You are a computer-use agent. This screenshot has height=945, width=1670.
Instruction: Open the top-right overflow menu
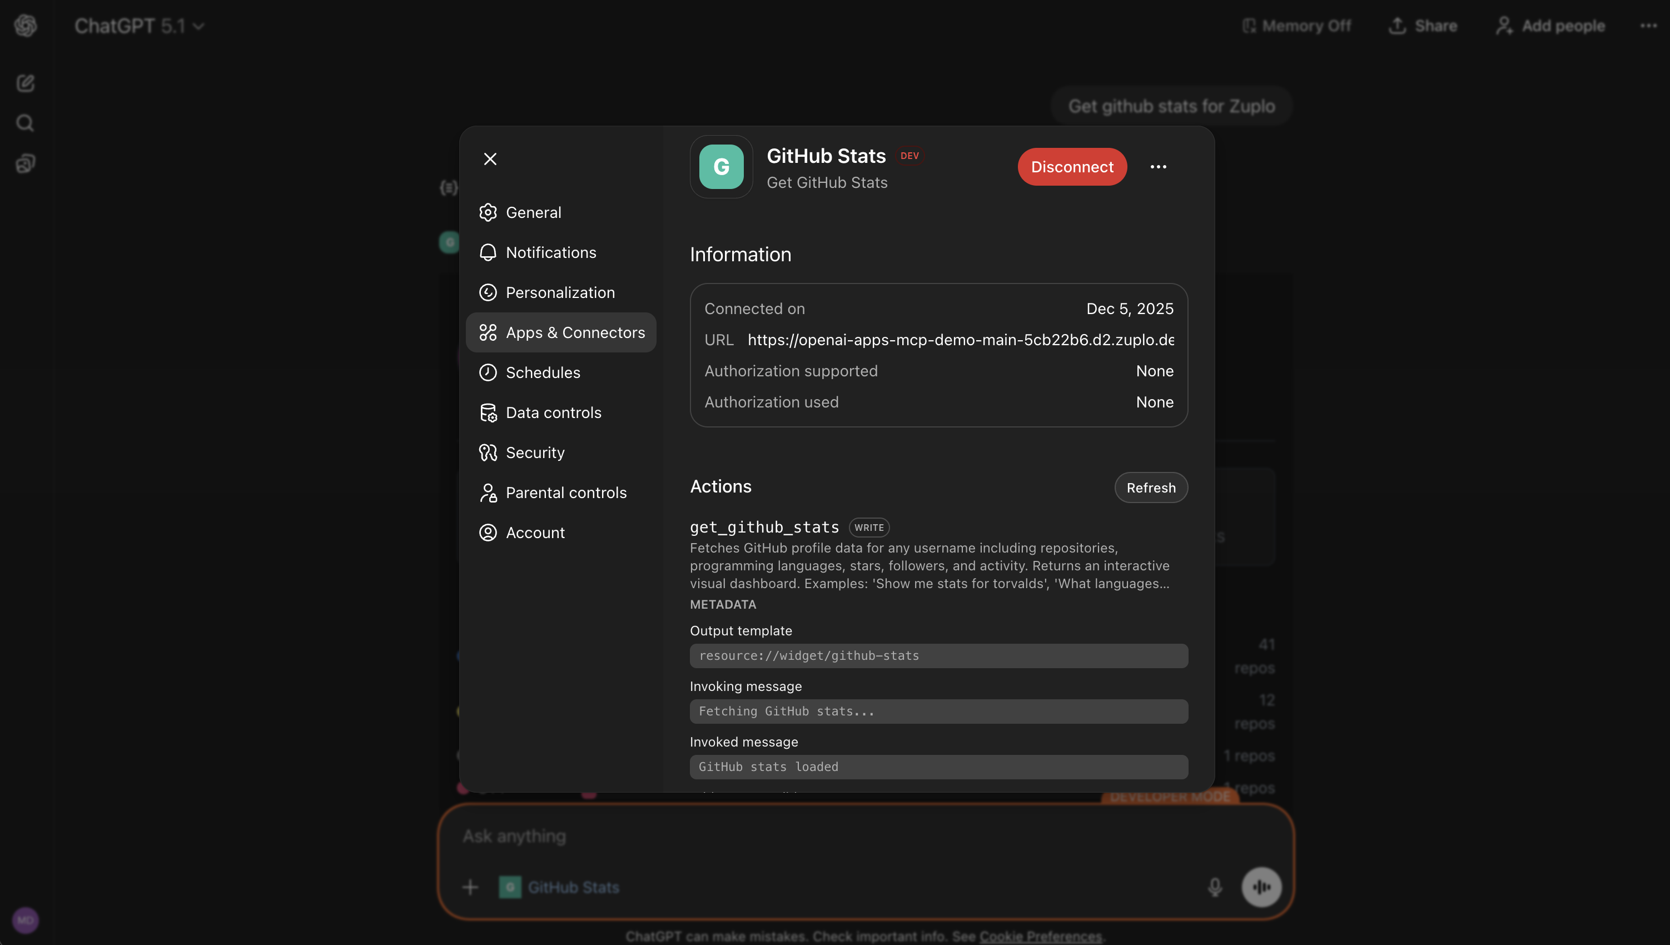coord(1647,26)
